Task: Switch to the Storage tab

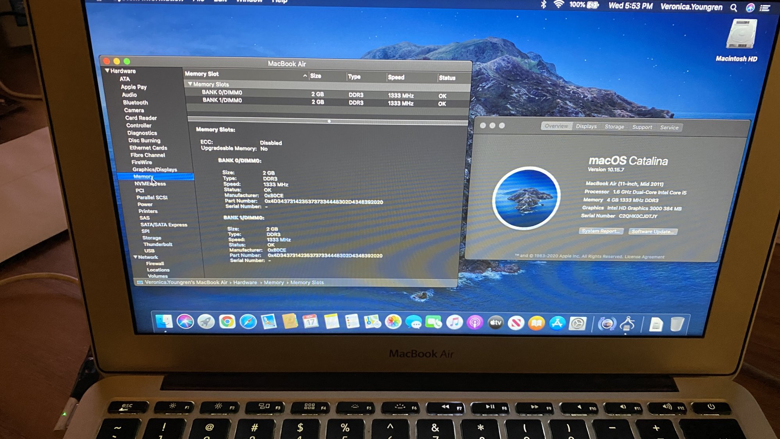Action: [x=614, y=127]
